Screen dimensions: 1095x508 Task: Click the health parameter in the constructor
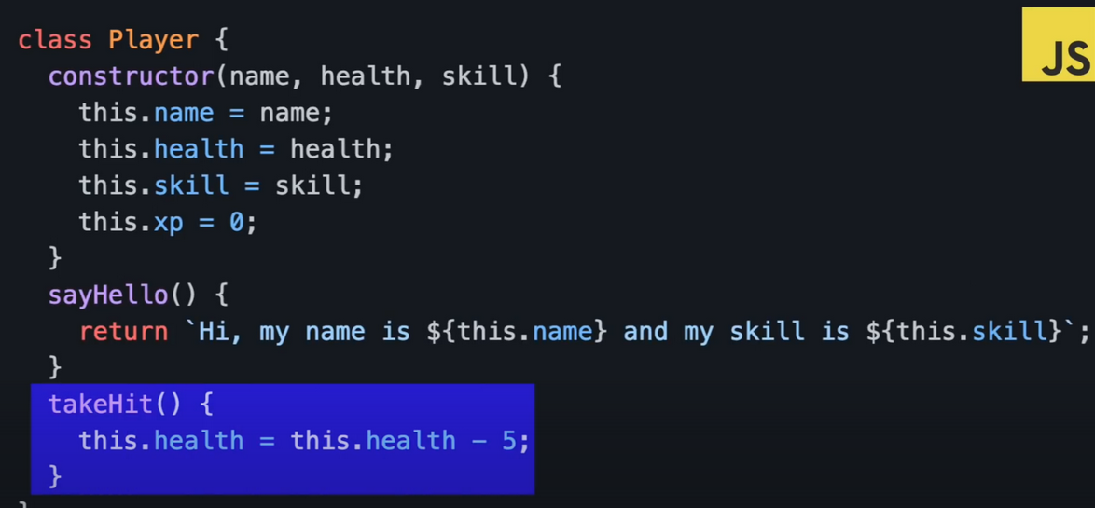366,76
